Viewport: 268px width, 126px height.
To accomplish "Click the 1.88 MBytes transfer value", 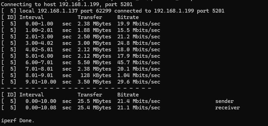I will click(94, 30).
